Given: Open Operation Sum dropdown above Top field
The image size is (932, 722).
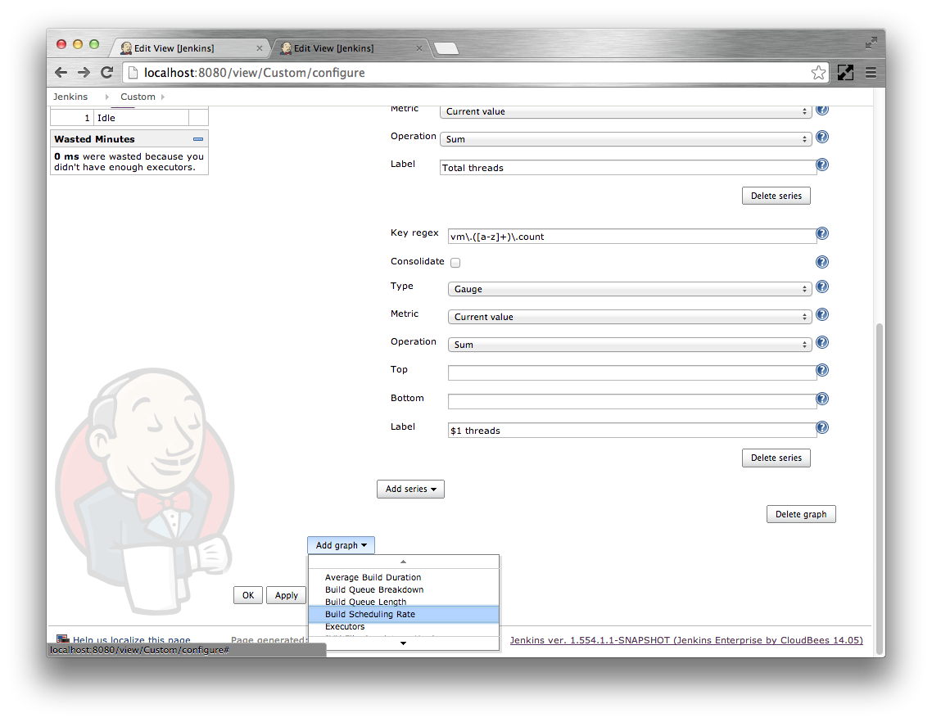Looking at the screenshot, I should pyautogui.click(x=630, y=345).
